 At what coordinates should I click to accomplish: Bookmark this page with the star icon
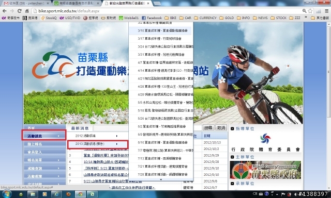310,11
